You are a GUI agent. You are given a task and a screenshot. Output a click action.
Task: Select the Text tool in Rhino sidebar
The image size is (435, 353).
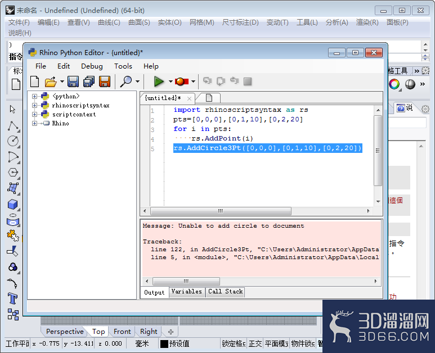pyautogui.click(x=13, y=298)
